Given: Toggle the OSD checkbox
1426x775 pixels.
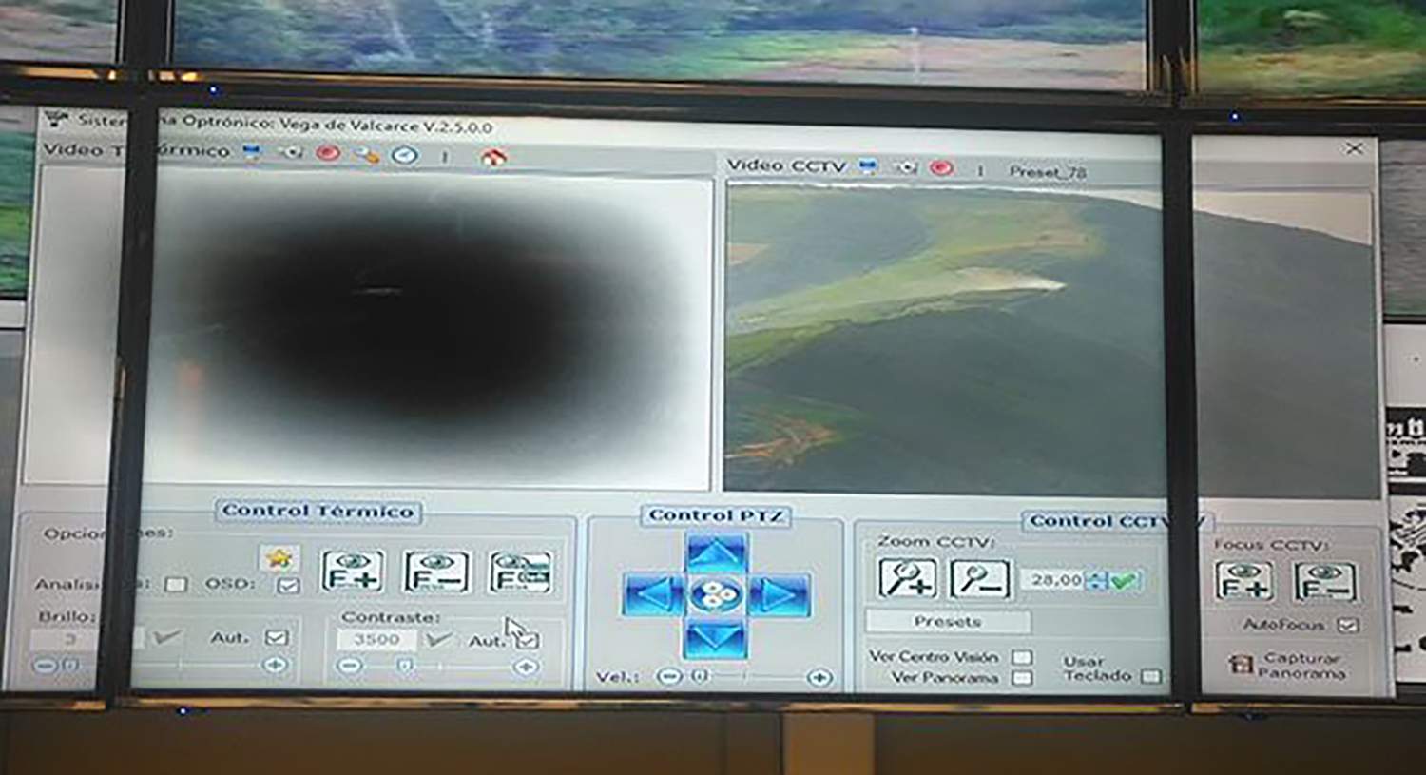Looking at the screenshot, I should [287, 585].
